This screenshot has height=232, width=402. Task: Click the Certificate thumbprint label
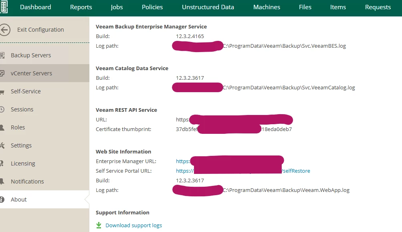click(x=123, y=129)
